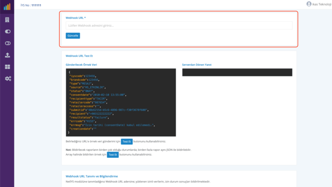Click the İYS No 111111 text

31,5
